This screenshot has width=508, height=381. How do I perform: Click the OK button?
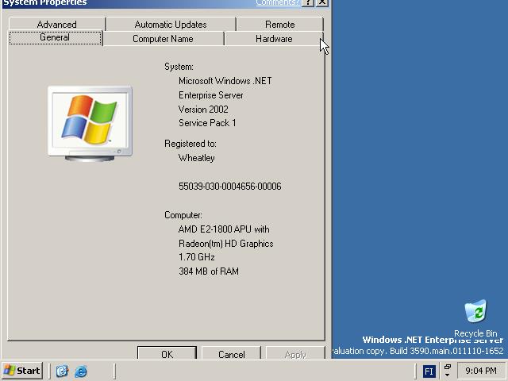pos(167,354)
